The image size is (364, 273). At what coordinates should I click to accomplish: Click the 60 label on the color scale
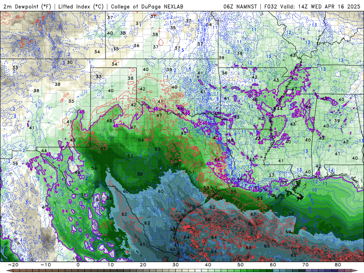[x=273, y=265]
